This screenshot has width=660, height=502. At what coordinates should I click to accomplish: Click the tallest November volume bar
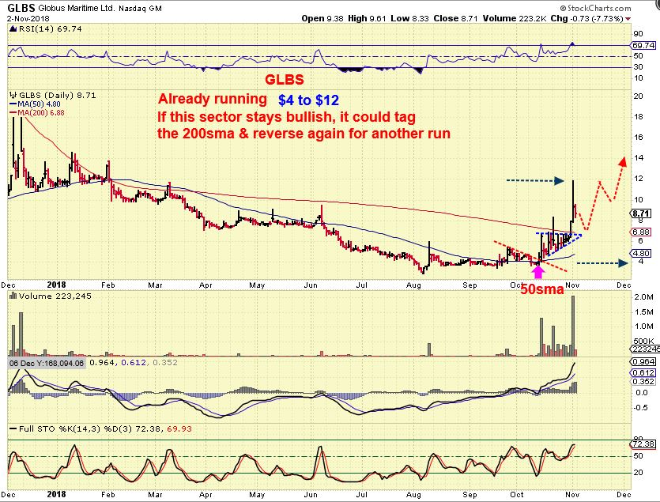[x=573, y=326]
